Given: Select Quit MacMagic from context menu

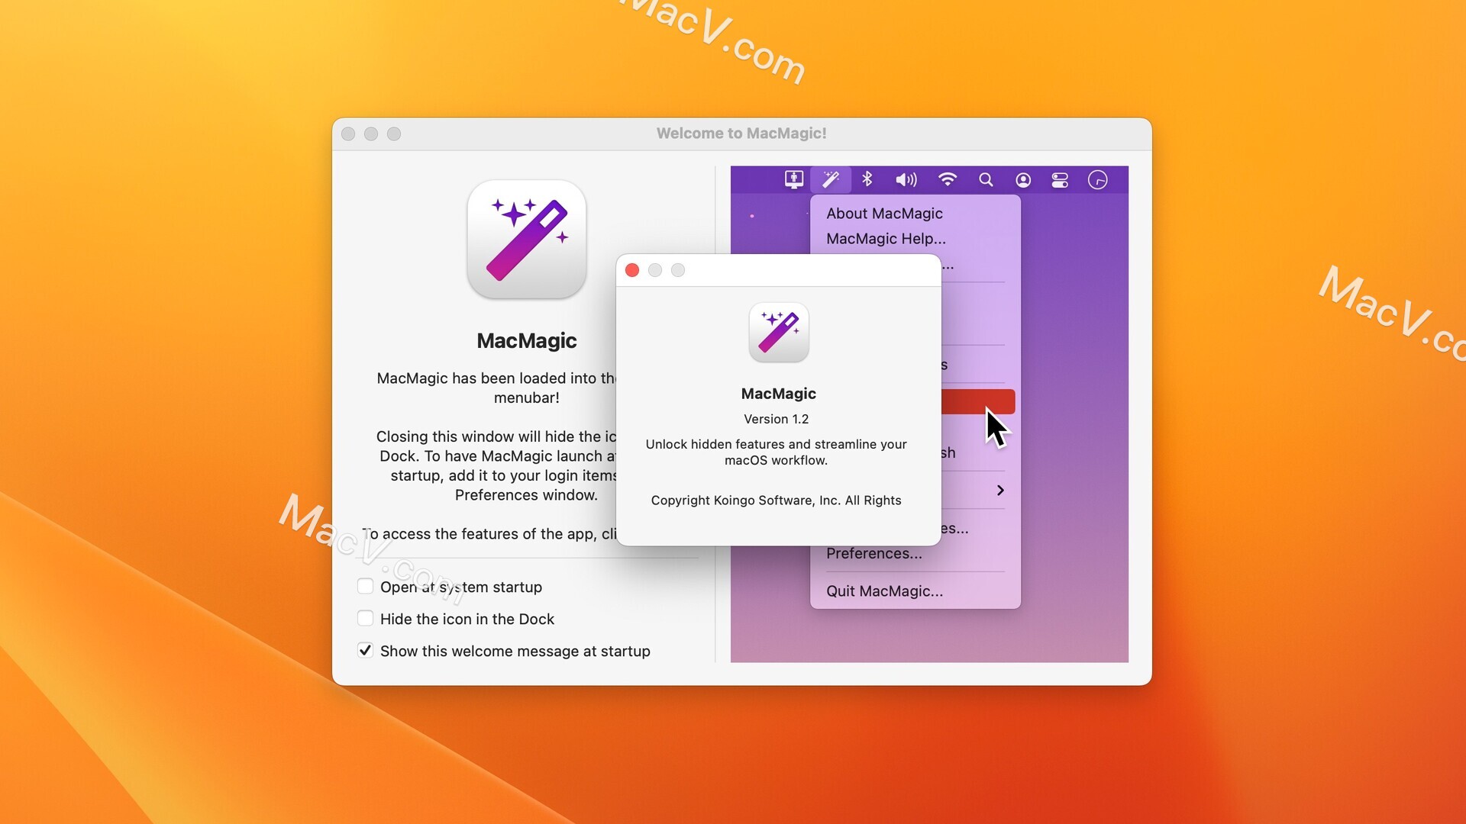Looking at the screenshot, I should point(883,591).
